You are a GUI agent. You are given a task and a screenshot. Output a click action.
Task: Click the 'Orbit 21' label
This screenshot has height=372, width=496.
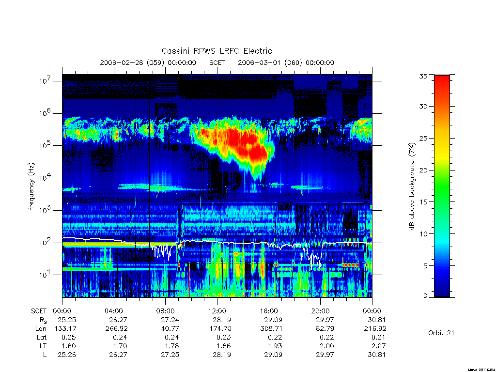point(441,333)
